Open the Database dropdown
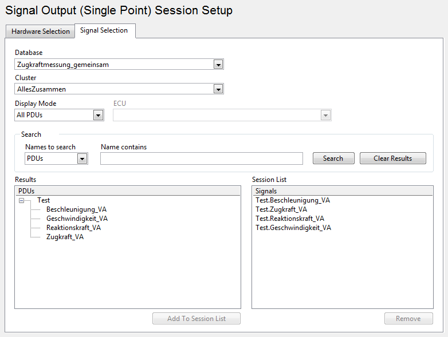Image resolution: width=448 pixels, height=337 pixels. click(x=218, y=65)
